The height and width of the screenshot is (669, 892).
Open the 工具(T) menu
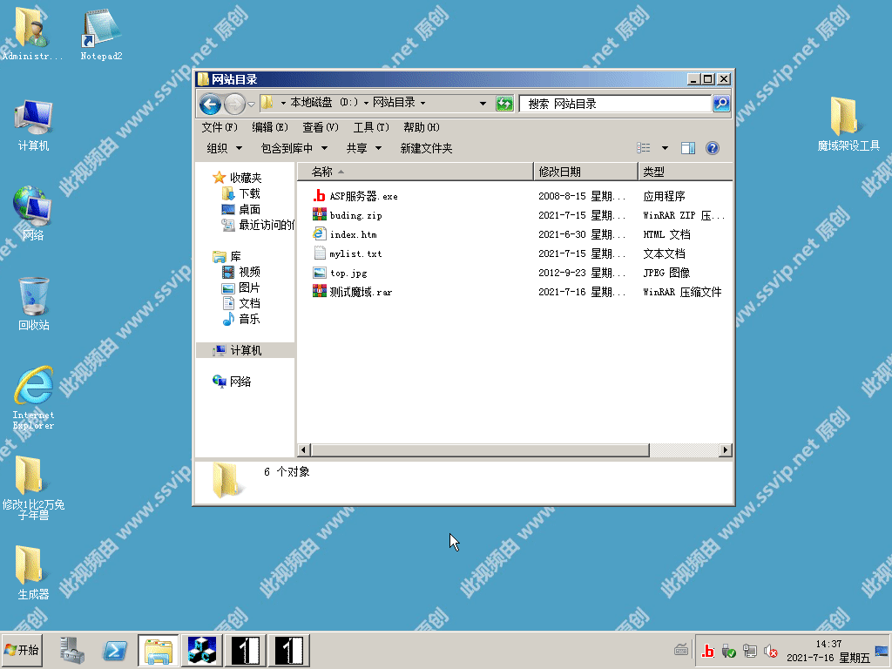click(370, 127)
